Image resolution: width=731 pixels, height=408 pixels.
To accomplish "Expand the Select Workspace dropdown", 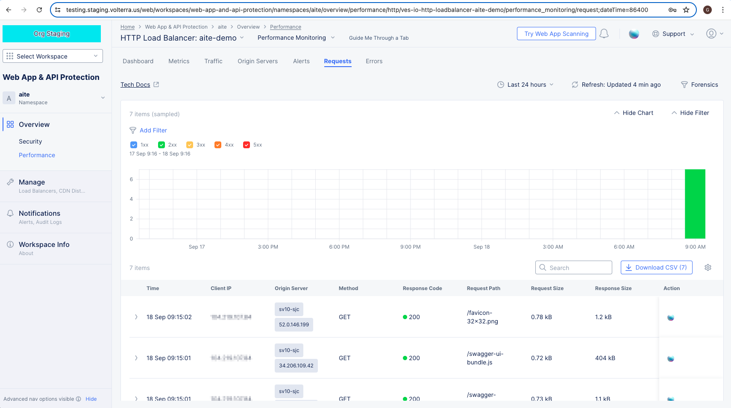I will [x=52, y=56].
